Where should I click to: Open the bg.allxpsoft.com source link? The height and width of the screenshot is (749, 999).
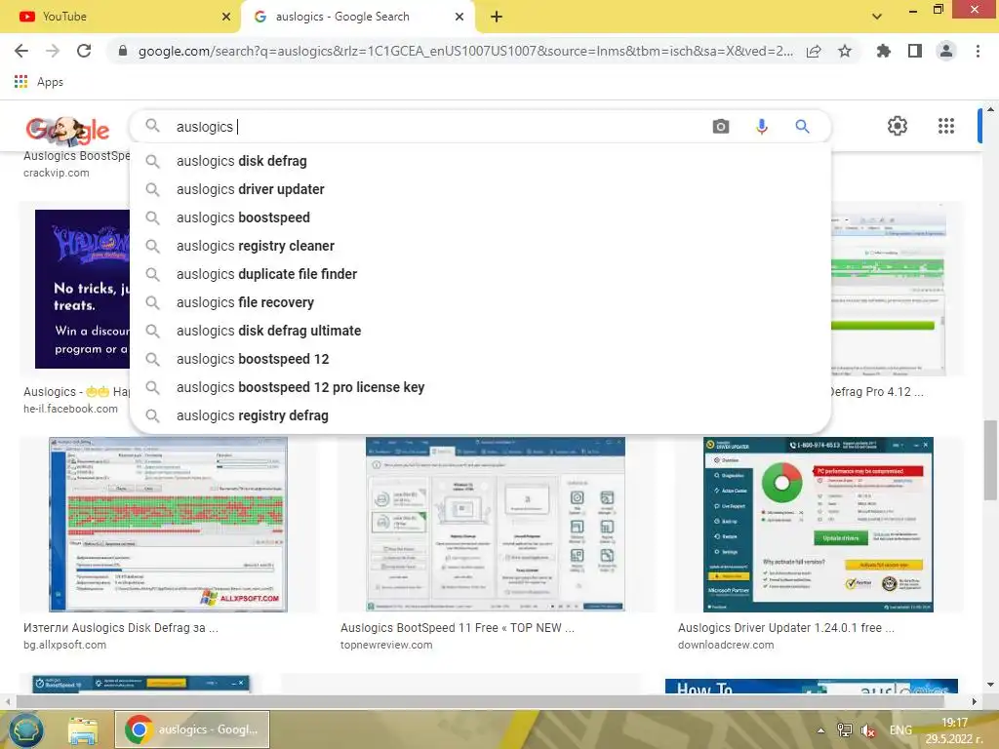tap(65, 645)
